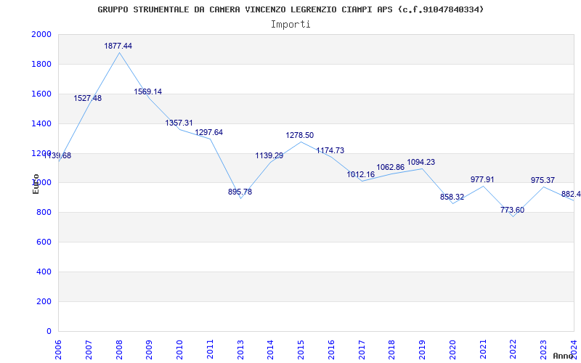Click the 2013 year label on x-axis
Screen dimensions: 581x363
(x=240, y=350)
